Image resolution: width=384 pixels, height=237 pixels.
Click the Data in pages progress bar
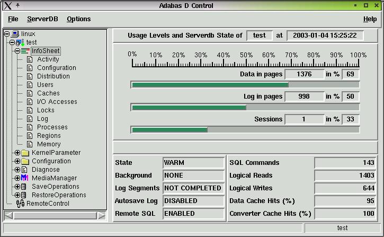click(245, 85)
